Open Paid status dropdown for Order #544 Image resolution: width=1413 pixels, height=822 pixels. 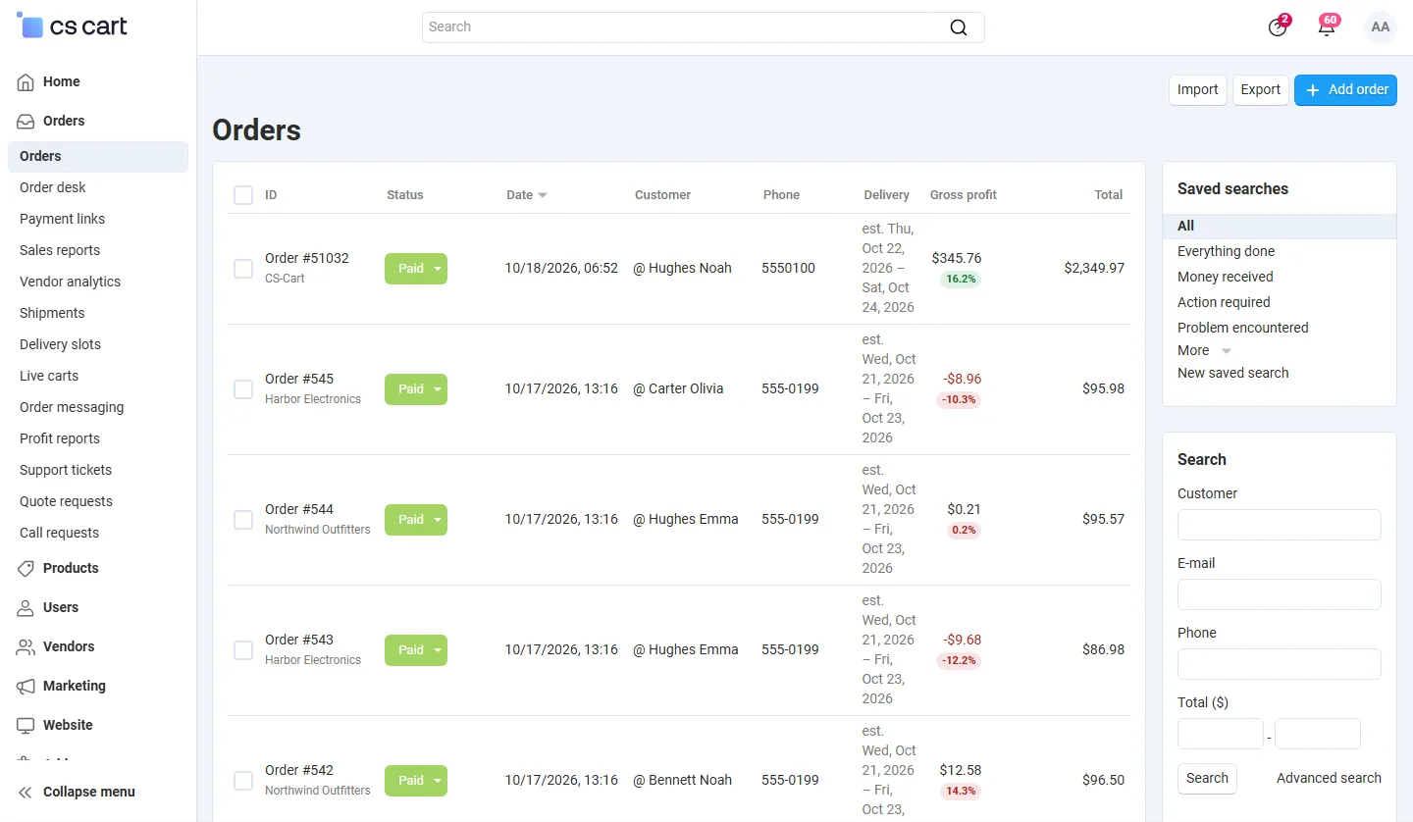click(416, 520)
